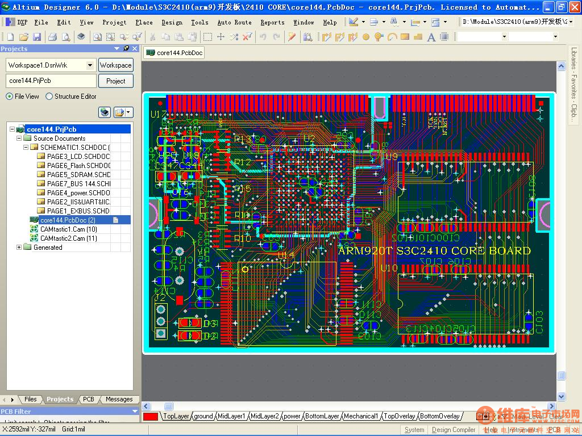
Task: Click the New document toolbar icon
Action: [10, 37]
